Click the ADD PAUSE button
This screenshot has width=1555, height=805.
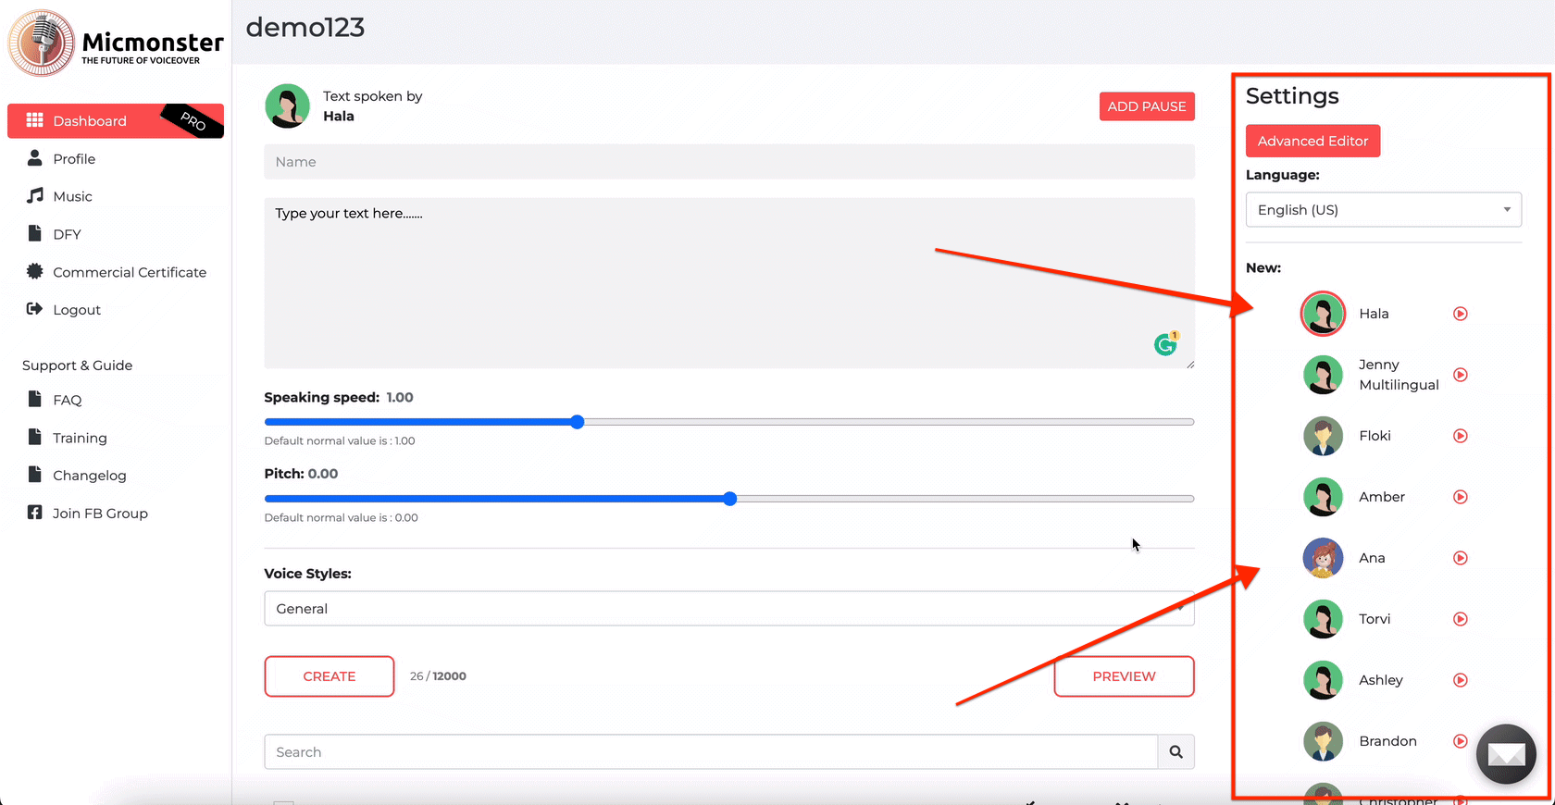coord(1146,106)
